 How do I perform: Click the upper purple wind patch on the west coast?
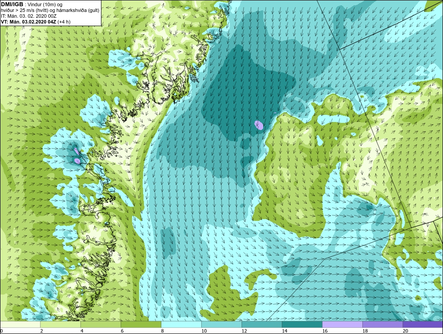point(76,150)
